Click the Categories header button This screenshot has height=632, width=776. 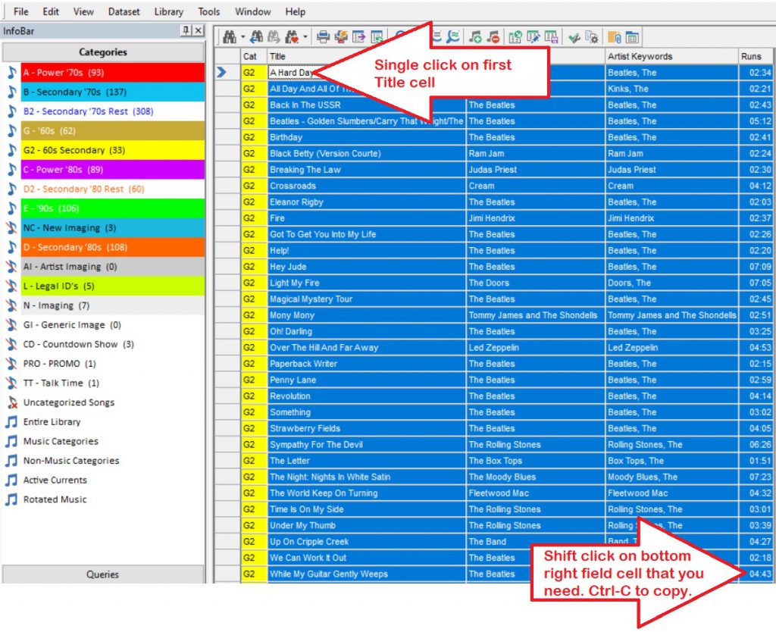[103, 52]
